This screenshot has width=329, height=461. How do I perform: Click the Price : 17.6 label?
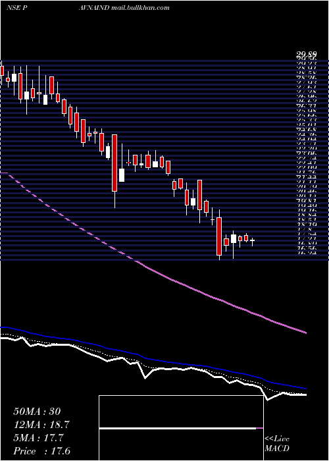tap(41, 451)
